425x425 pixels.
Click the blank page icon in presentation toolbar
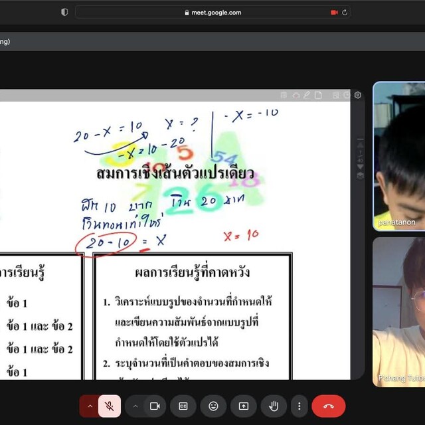click(x=318, y=95)
